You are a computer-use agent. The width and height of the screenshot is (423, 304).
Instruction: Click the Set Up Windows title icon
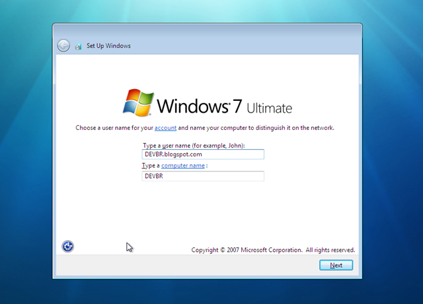[x=78, y=46]
